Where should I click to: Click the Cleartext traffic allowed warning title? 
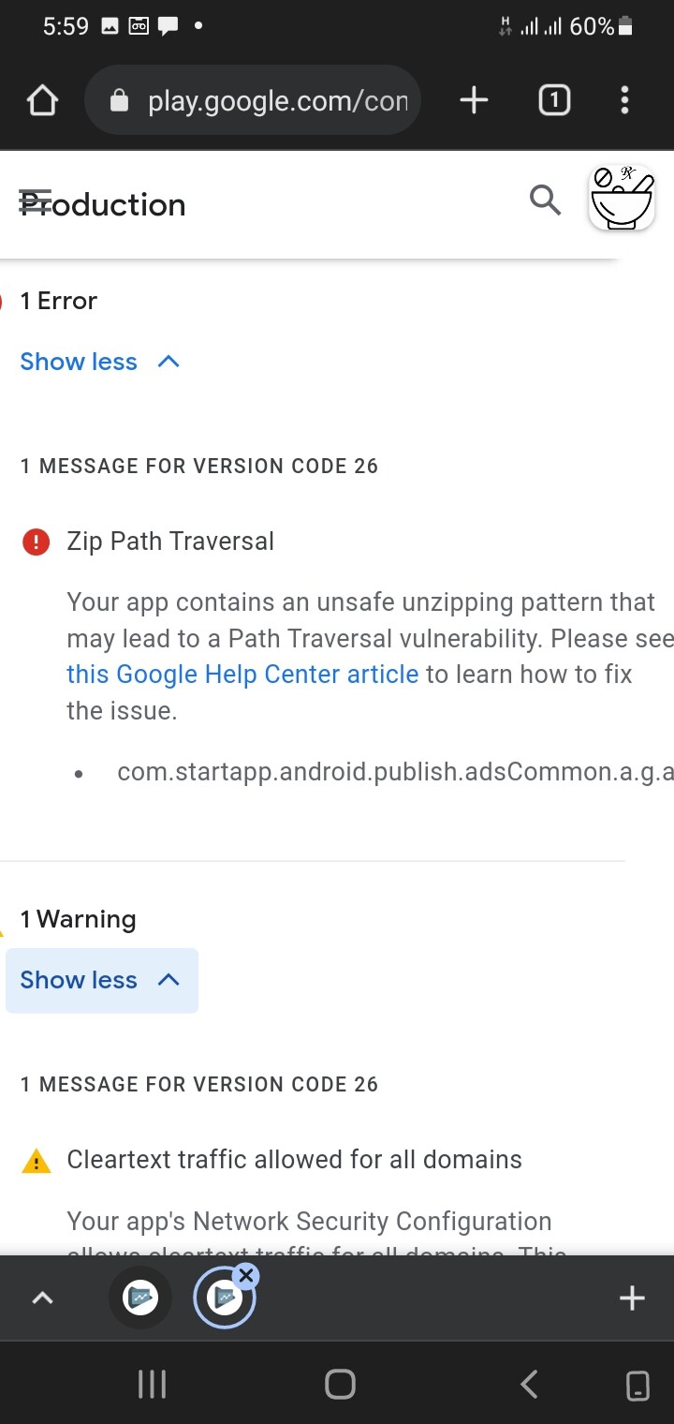coord(294,1160)
